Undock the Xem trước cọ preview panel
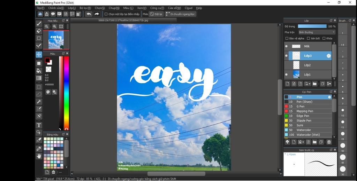 pyautogui.click(x=331, y=150)
